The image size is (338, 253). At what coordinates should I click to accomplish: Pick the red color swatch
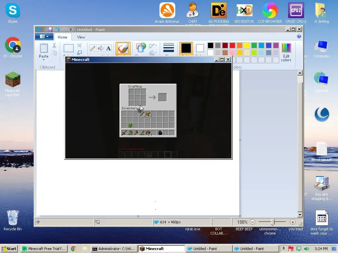[x=232, y=45]
